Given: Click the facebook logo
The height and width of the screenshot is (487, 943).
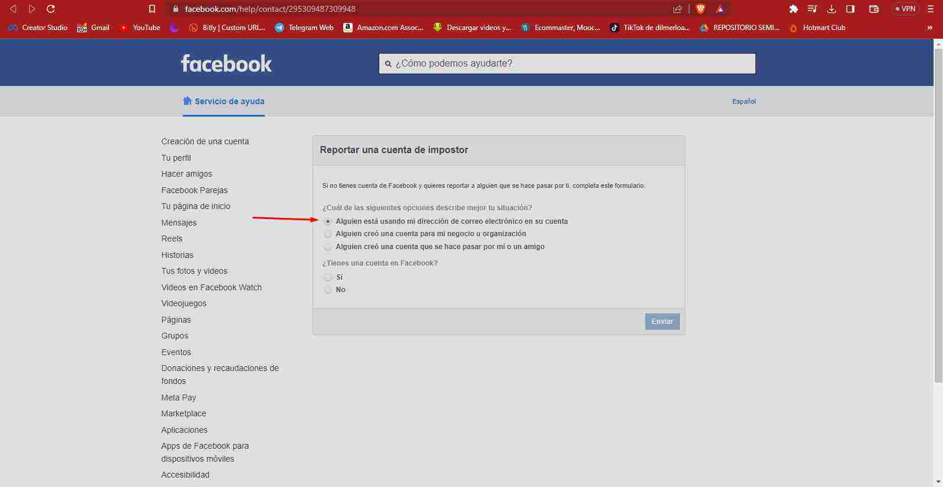Looking at the screenshot, I should point(226,64).
